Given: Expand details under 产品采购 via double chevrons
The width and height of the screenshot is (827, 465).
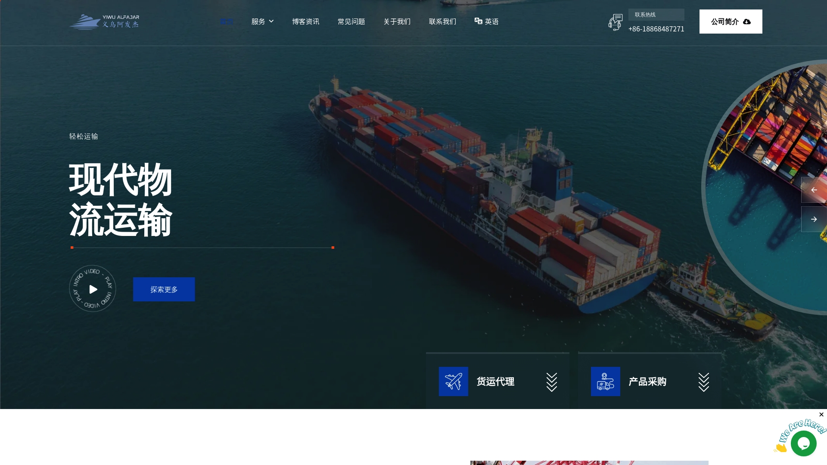Looking at the screenshot, I should tap(703, 381).
